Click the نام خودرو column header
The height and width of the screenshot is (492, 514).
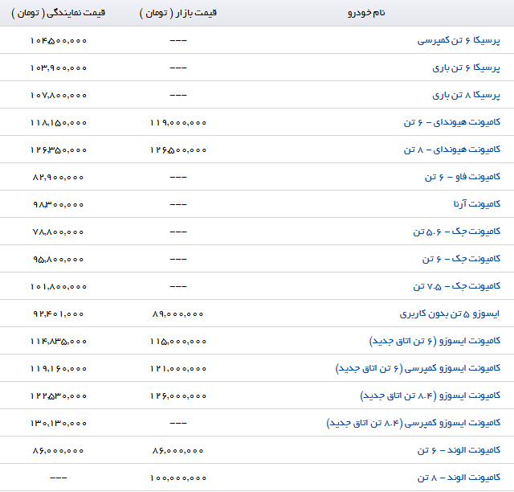pyautogui.click(x=366, y=13)
